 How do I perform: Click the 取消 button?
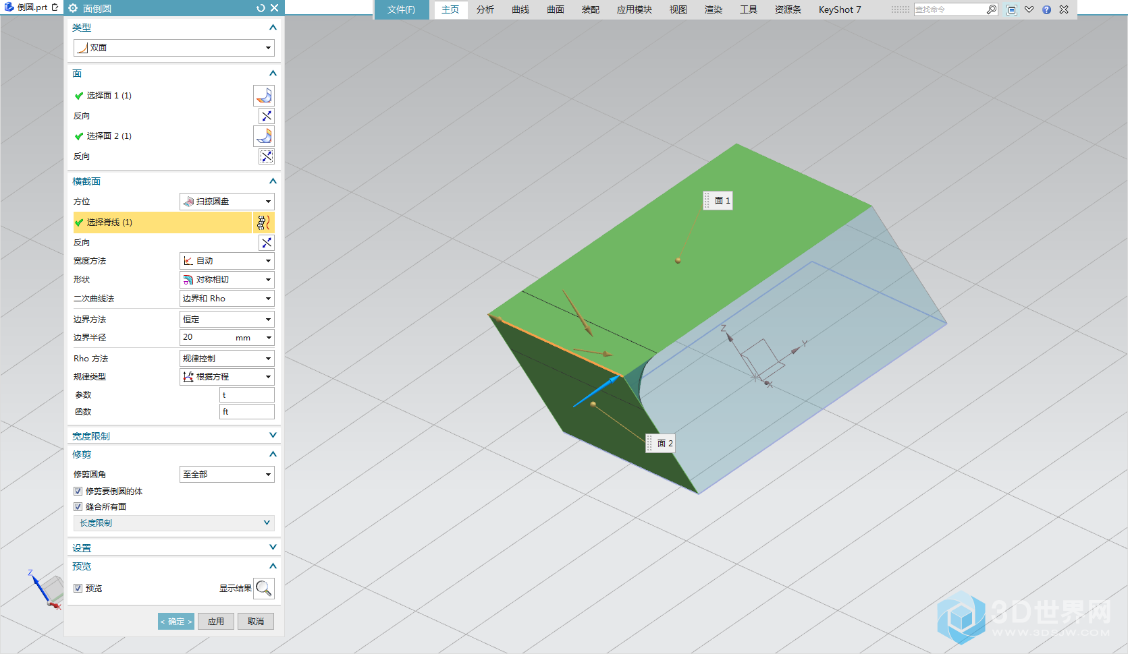(x=256, y=622)
